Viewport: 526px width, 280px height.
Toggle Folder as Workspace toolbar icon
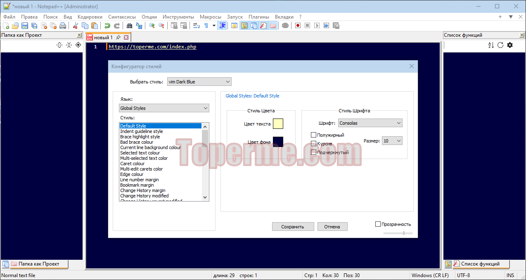[272, 26]
